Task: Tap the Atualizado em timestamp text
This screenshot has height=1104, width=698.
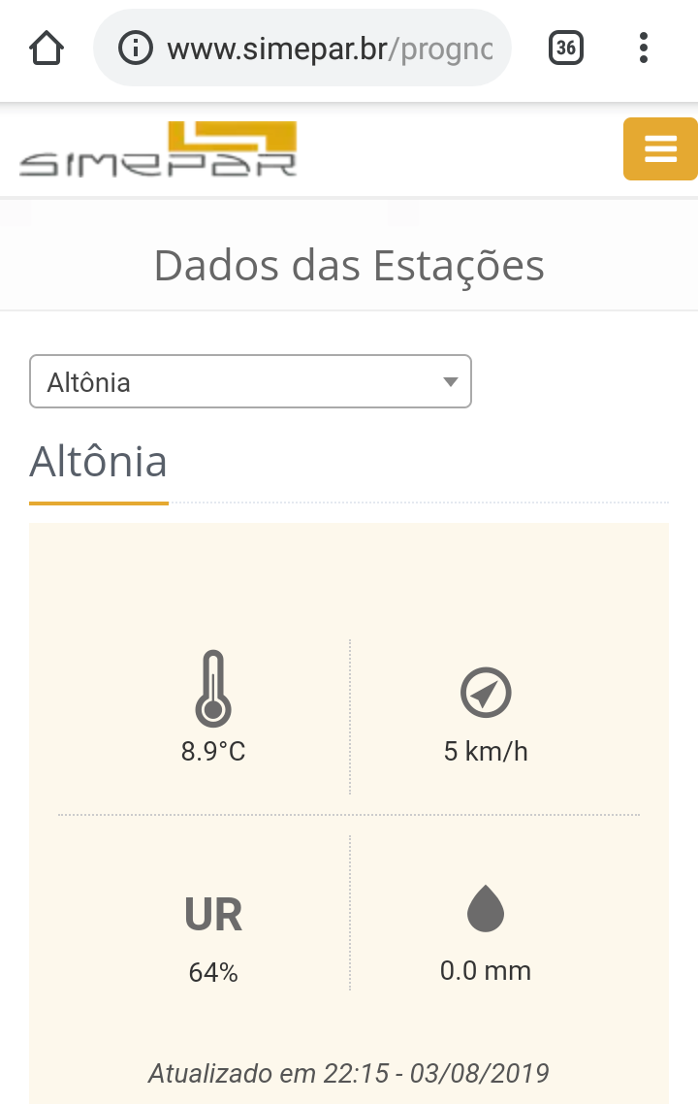Action: tap(349, 1073)
